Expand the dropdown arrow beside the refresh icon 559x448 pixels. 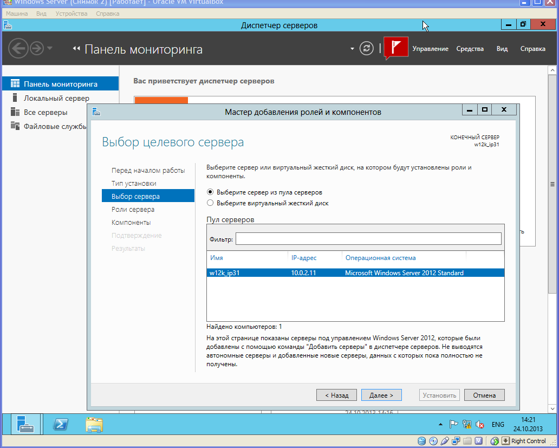[x=352, y=48]
